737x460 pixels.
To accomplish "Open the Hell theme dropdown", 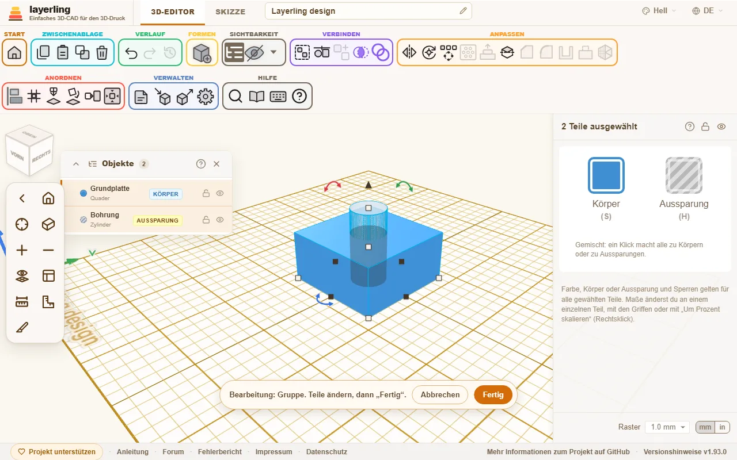I will coord(659,11).
